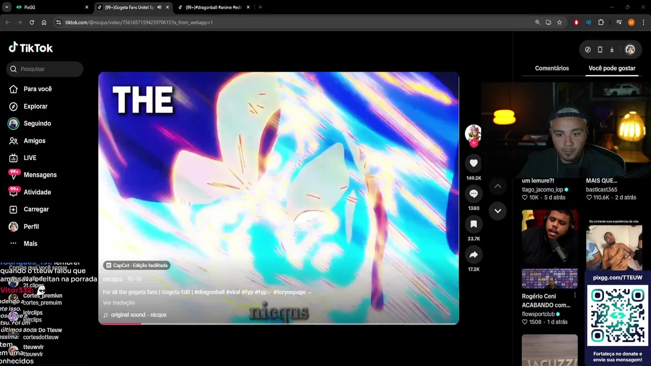The width and height of the screenshot is (651, 366).
Task: Click the Pesquisar search field
Action: (45, 69)
